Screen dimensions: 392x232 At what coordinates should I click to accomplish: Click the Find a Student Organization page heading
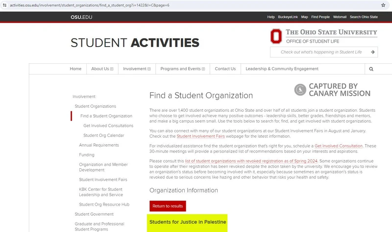click(x=201, y=95)
